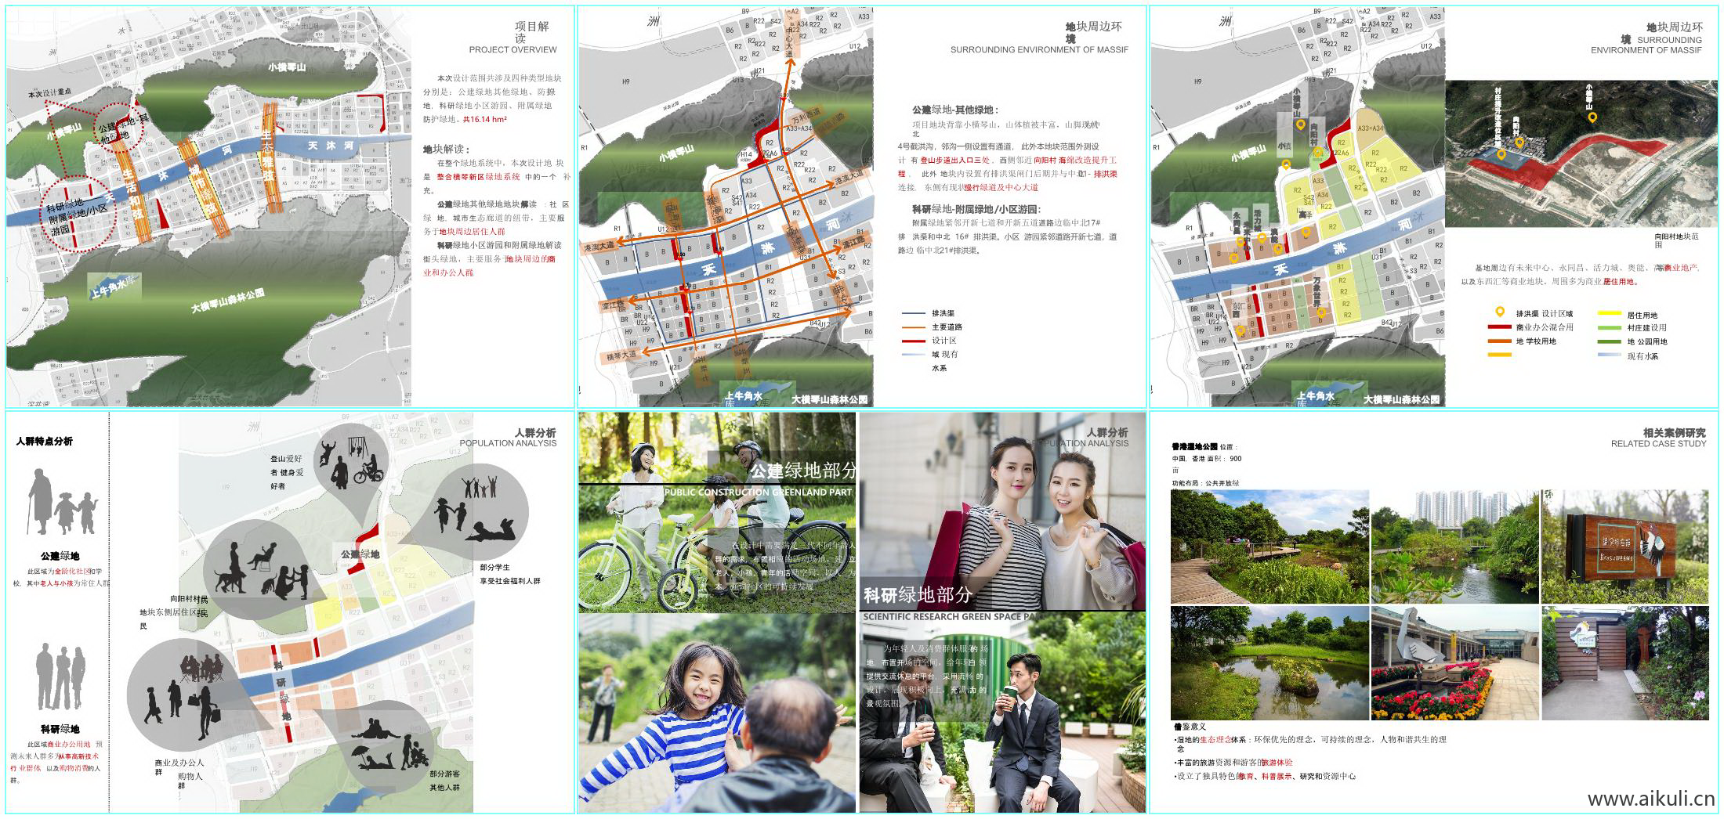Open the smiling girl in striped shirt photo
Screen dimensions: 1724x819
coord(717,713)
